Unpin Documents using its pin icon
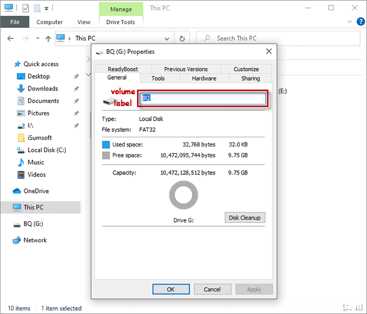The width and height of the screenshot is (367, 314). (76, 101)
